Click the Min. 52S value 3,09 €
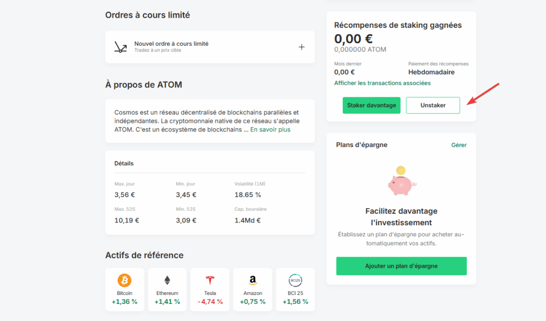 pyautogui.click(x=186, y=220)
